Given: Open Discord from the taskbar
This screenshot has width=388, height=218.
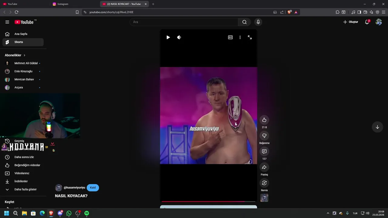Looking at the screenshot, I should (x=60, y=213).
